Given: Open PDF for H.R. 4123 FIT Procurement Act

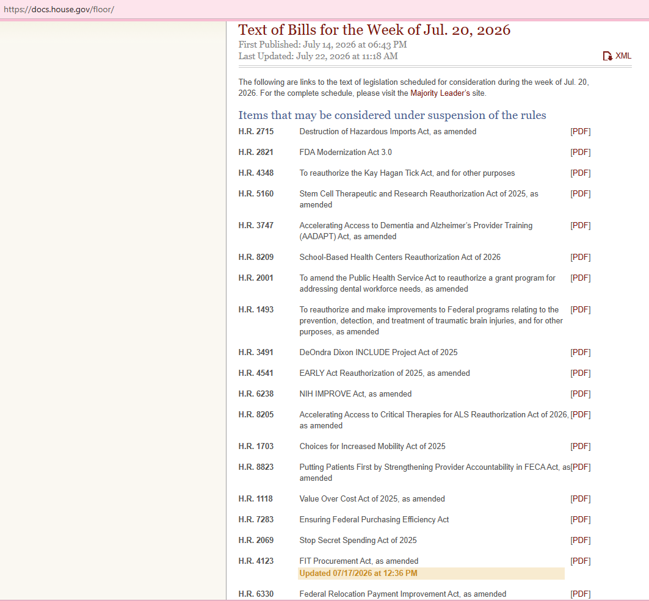Looking at the screenshot, I should 580,561.
